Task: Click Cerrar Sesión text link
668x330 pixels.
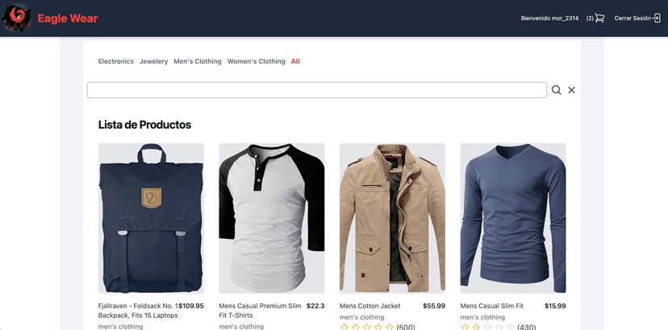Action: tap(633, 19)
